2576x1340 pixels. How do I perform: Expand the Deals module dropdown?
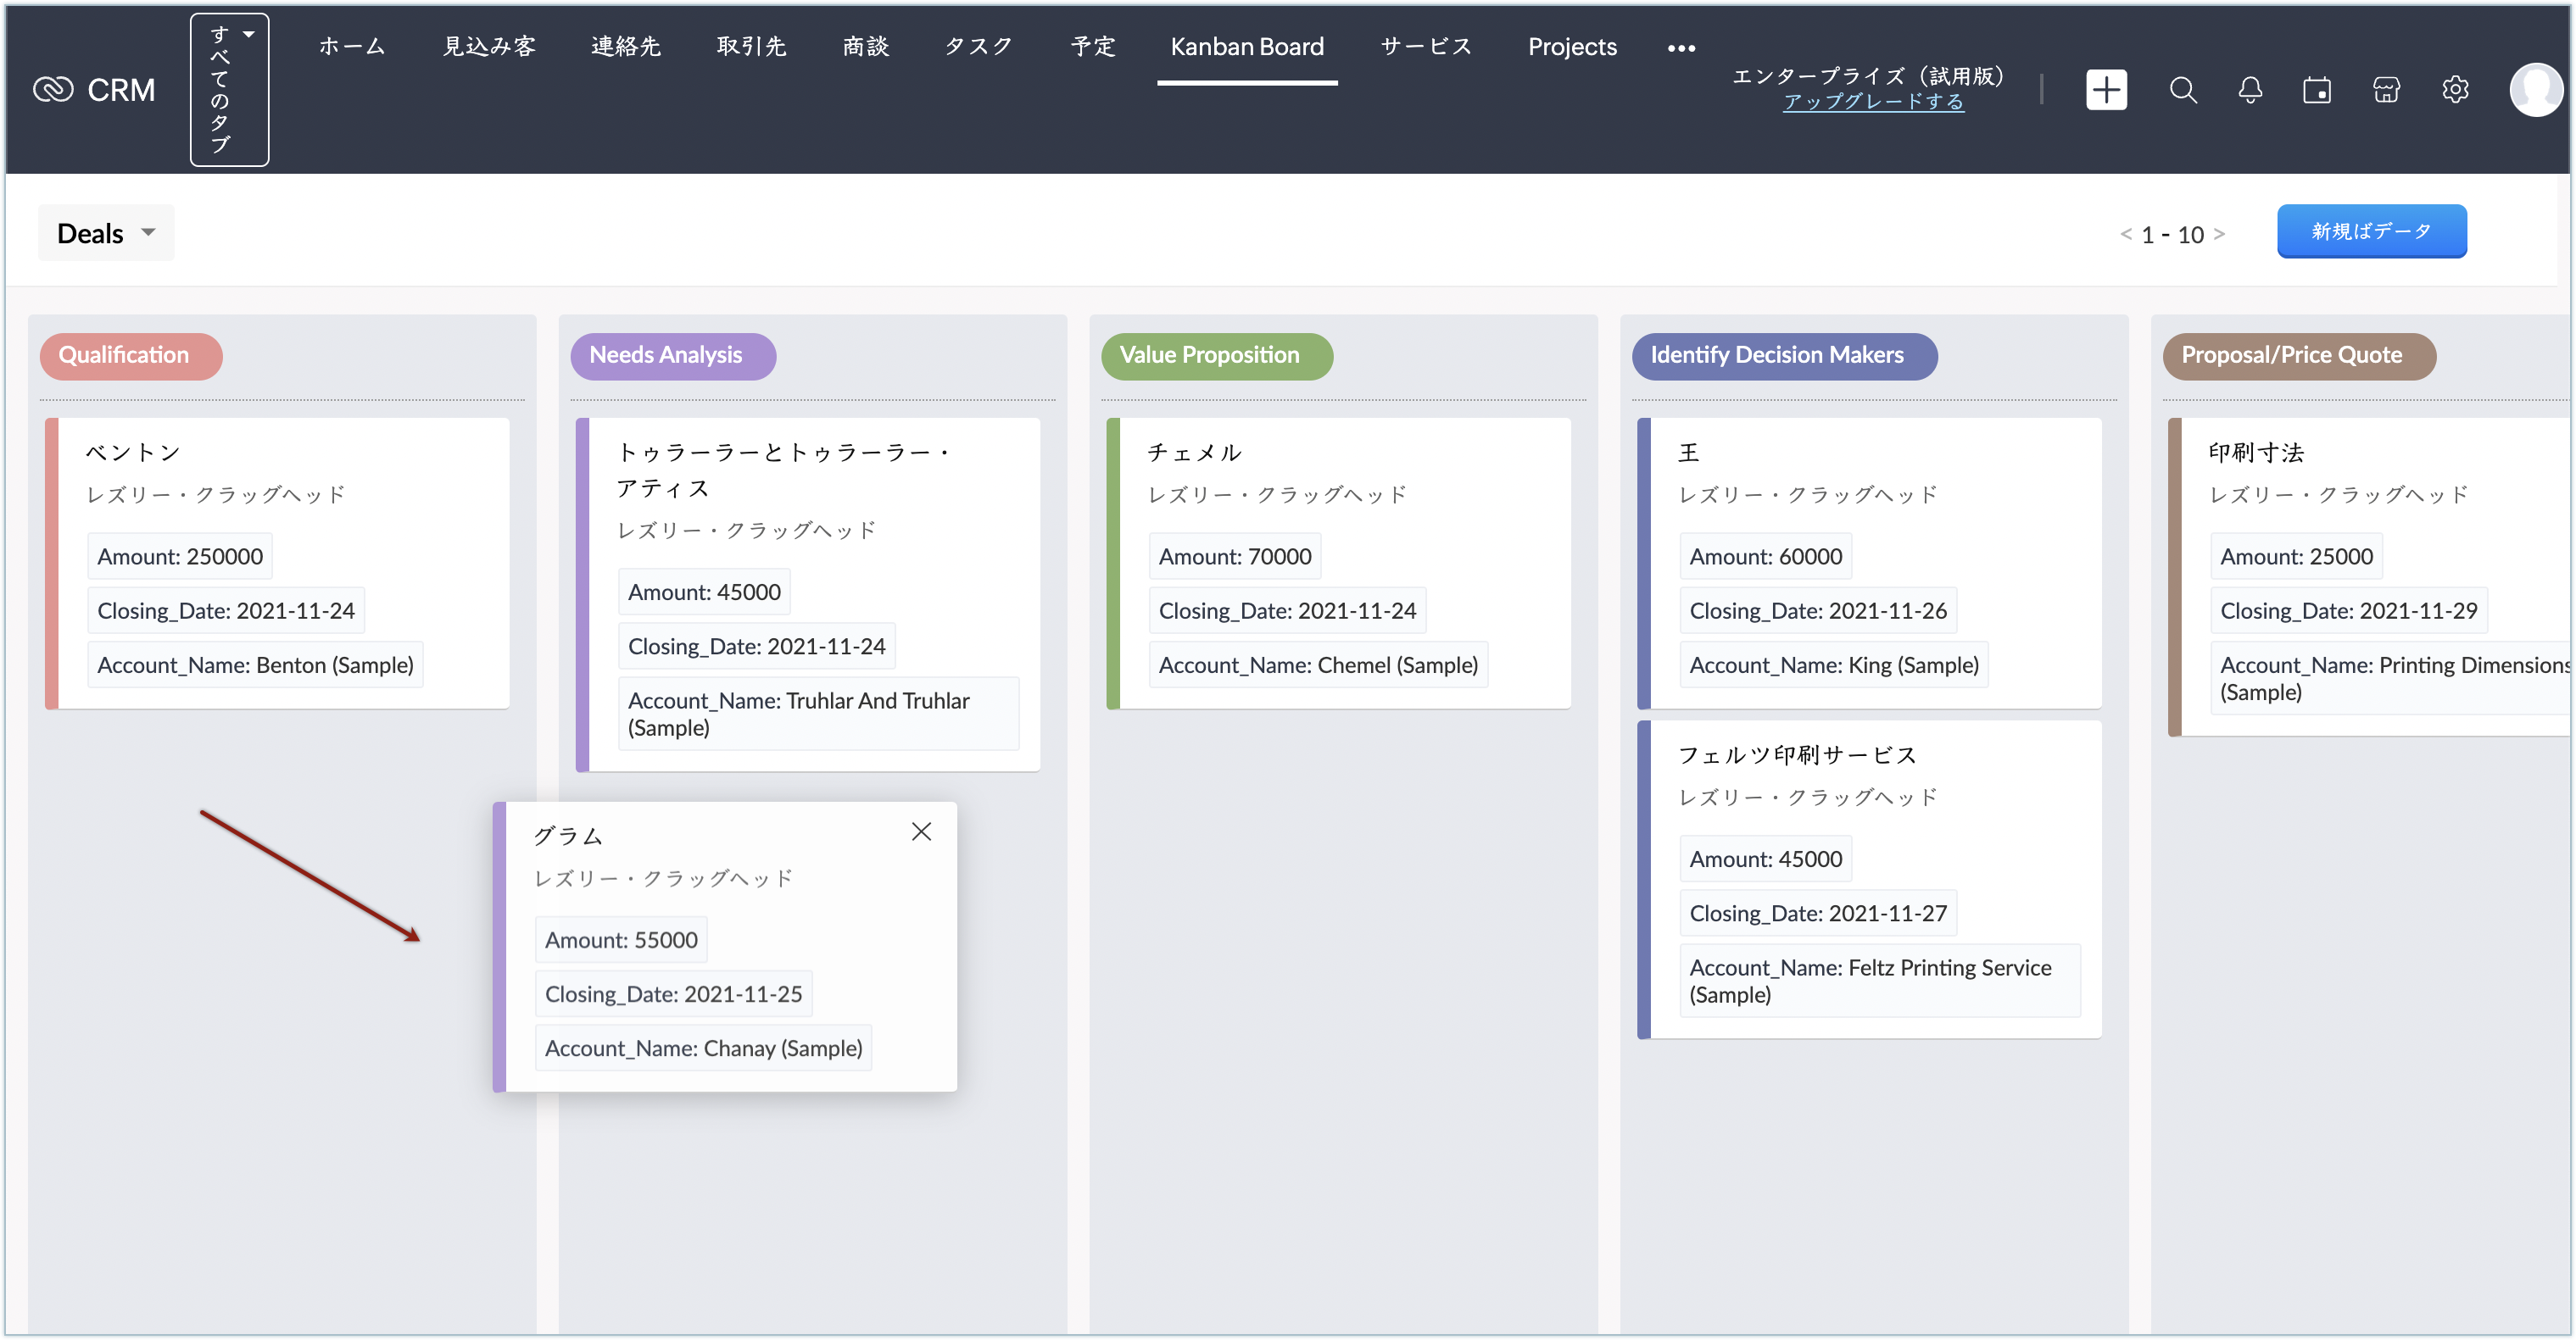click(106, 233)
